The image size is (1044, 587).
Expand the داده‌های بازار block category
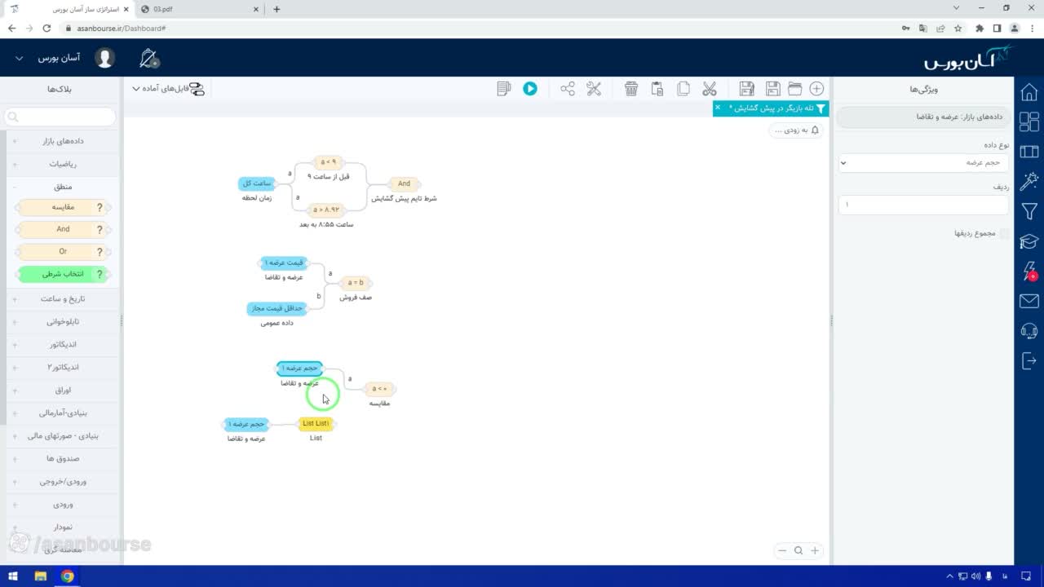(x=63, y=141)
